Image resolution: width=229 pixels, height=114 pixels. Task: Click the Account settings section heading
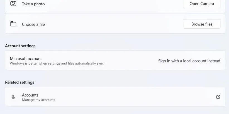pyautogui.click(x=20, y=46)
